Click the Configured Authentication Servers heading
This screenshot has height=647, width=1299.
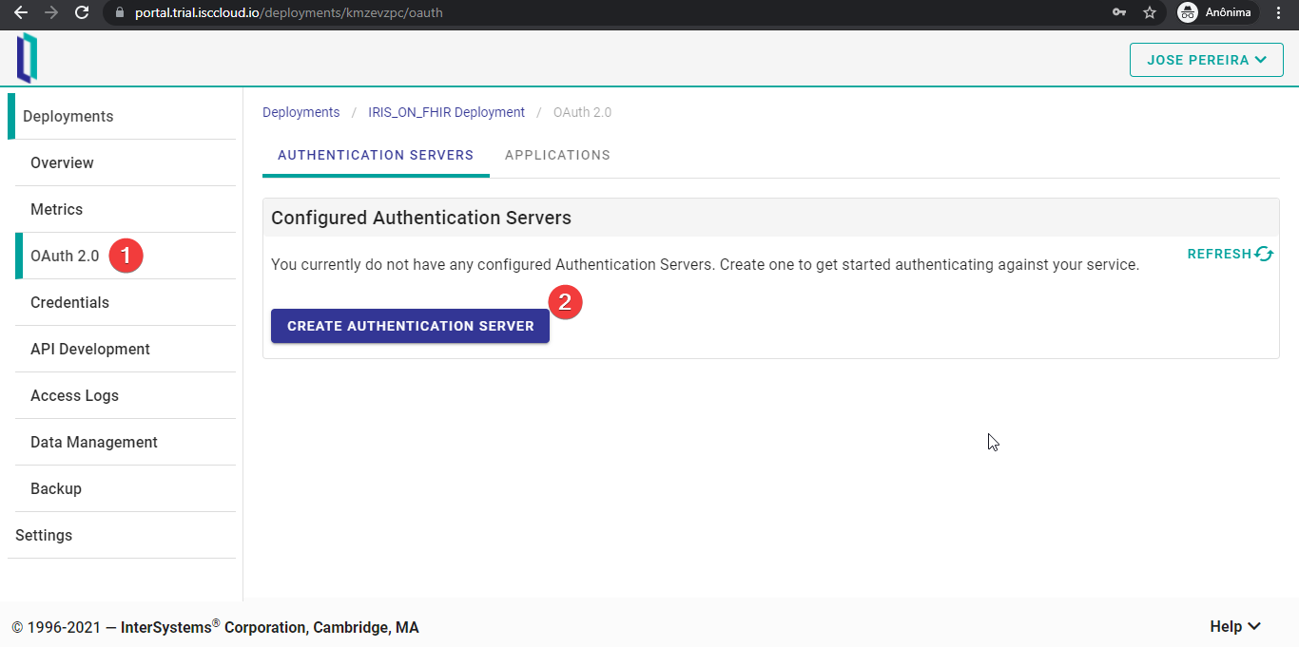(x=421, y=218)
